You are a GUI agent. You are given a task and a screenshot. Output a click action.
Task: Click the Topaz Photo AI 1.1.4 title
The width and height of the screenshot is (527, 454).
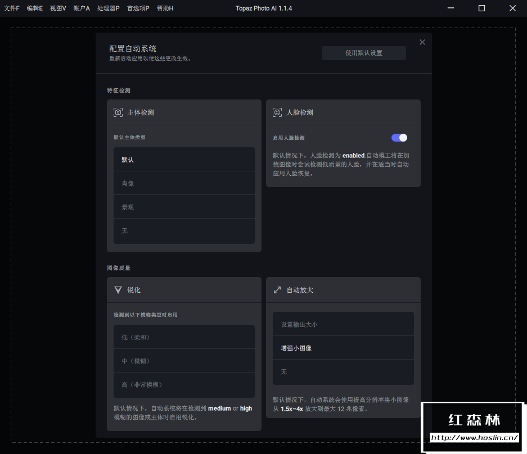(264, 8)
